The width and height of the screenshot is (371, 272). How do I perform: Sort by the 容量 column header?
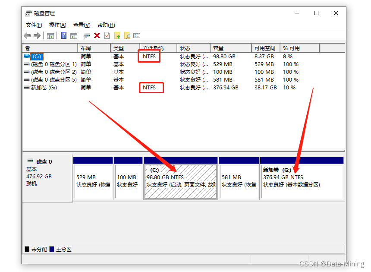point(231,48)
